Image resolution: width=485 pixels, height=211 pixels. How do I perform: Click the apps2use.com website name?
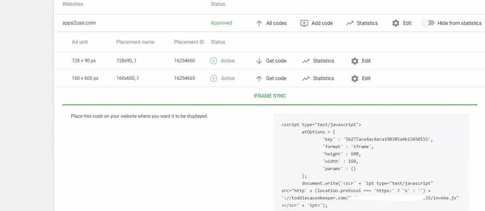point(79,23)
